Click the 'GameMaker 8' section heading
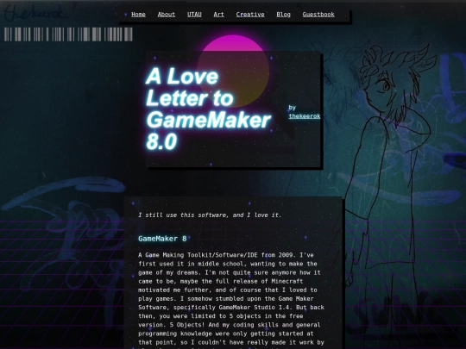466x349 pixels. tap(162, 239)
